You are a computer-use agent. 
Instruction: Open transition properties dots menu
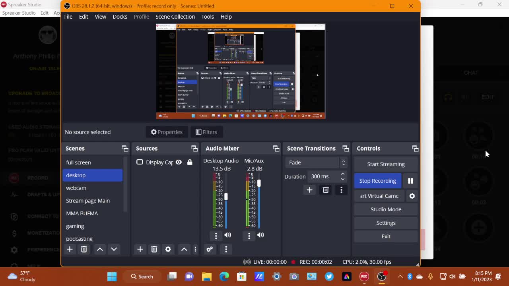[x=341, y=190]
